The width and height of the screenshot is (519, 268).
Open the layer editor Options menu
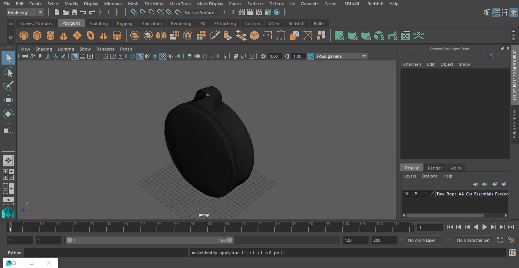[x=430, y=176]
